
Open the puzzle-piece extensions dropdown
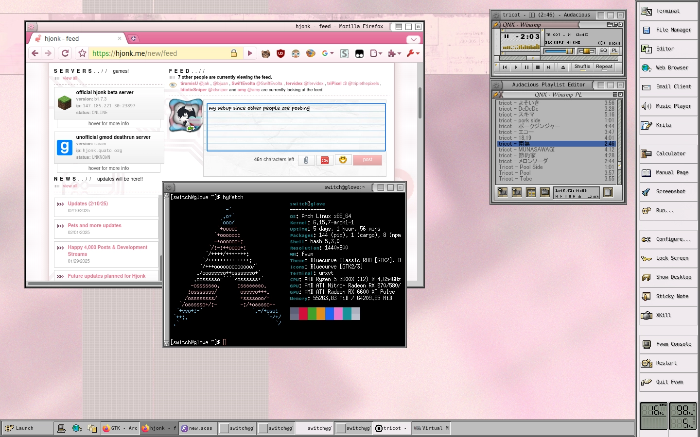coord(394,53)
